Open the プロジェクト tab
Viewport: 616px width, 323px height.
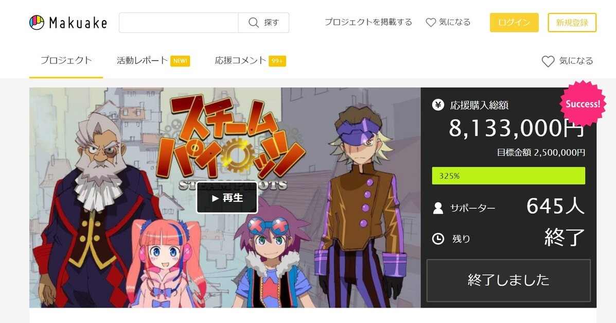[66, 60]
